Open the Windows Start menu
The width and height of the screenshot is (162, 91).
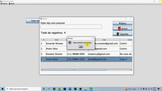(x=3, y=89)
